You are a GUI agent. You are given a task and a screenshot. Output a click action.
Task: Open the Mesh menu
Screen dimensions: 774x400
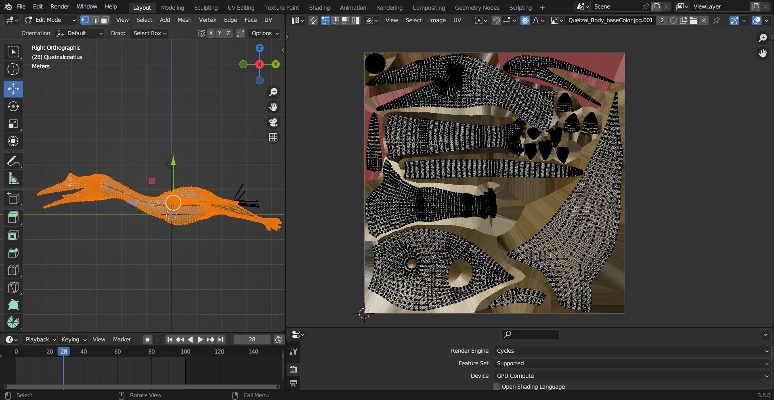[x=184, y=20]
